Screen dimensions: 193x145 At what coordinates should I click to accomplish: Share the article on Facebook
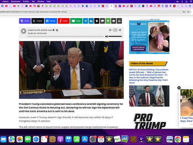tap(51, 21)
